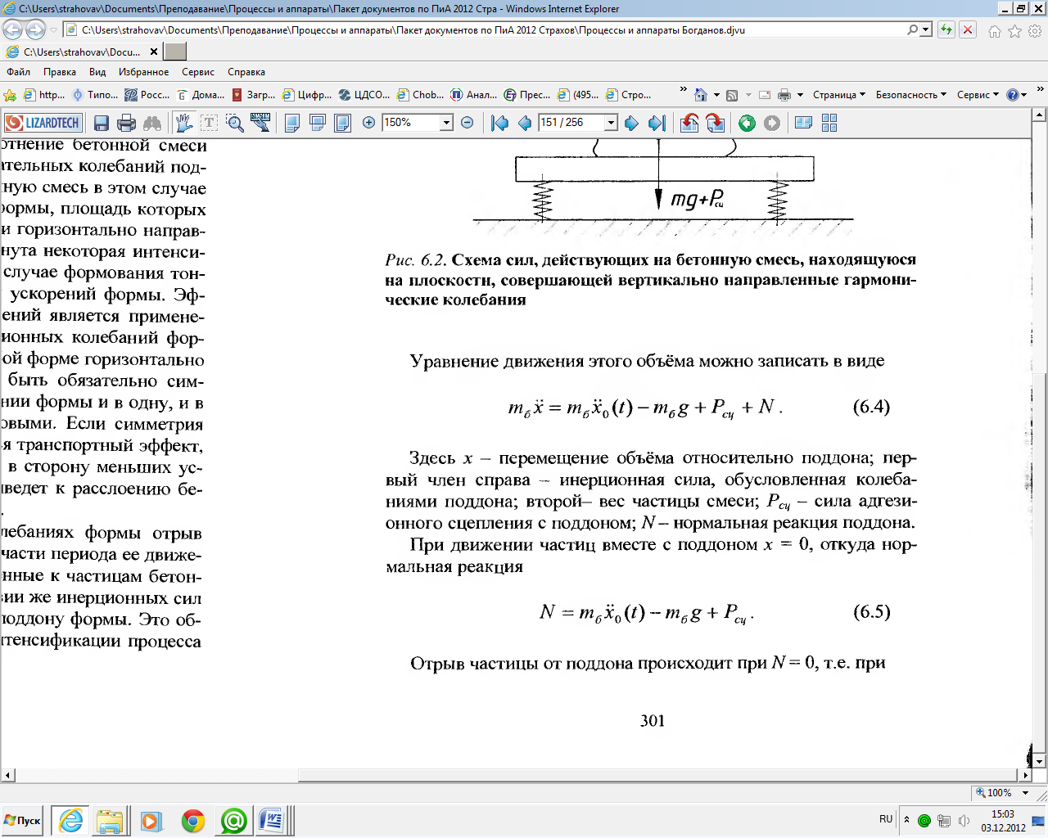The width and height of the screenshot is (1048, 838).
Task: Go to the first page
Action: pyautogui.click(x=499, y=123)
